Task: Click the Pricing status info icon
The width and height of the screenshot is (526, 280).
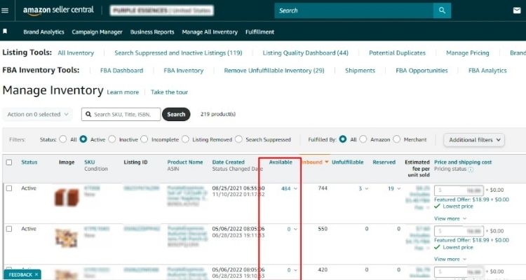Action: pos(471,169)
